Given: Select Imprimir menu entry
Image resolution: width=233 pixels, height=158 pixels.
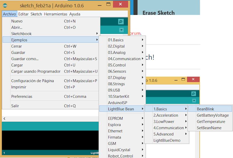Looking at the screenshot, I should [x=50, y=87].
